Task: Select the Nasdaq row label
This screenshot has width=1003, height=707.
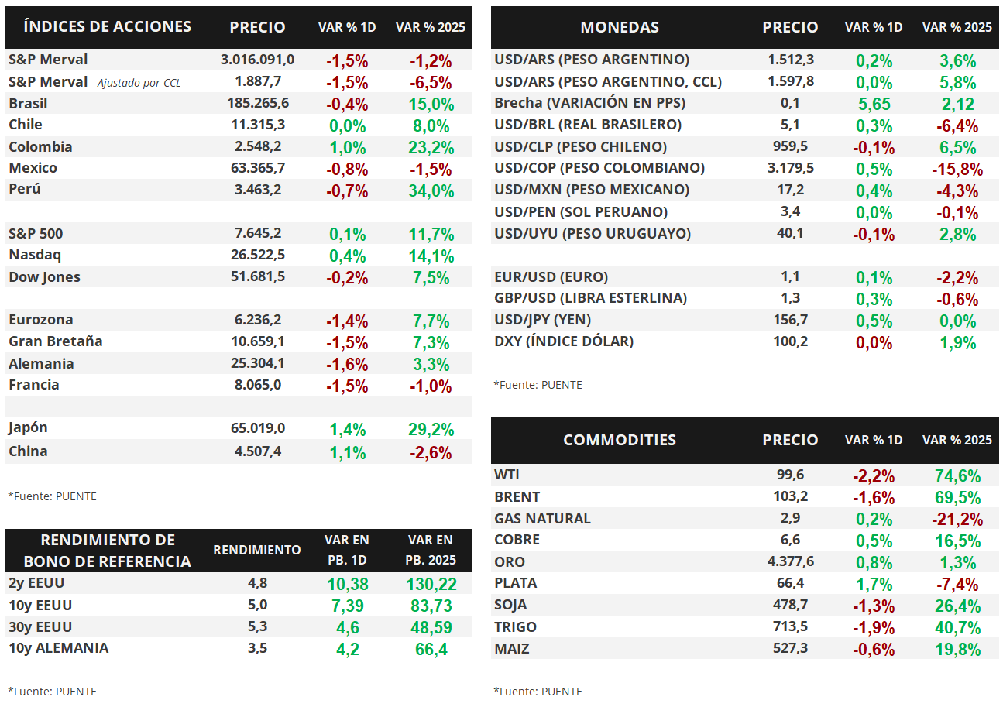Action: (x=35, y=255)
